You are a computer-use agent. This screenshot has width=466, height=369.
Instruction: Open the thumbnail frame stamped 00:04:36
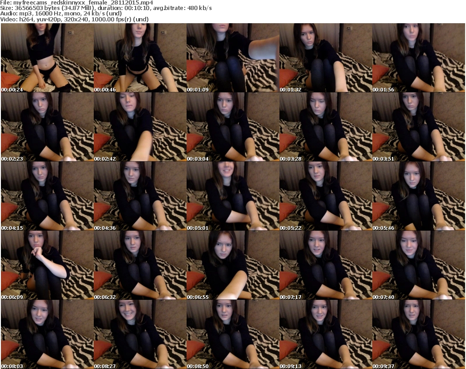pyautogui.click(x=140, y=196)
